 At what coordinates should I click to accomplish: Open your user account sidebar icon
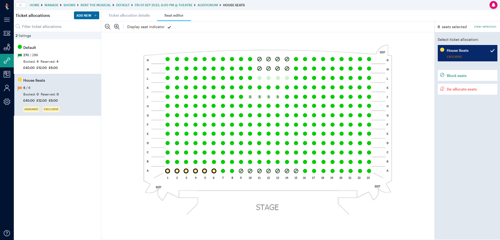point(7,88)
